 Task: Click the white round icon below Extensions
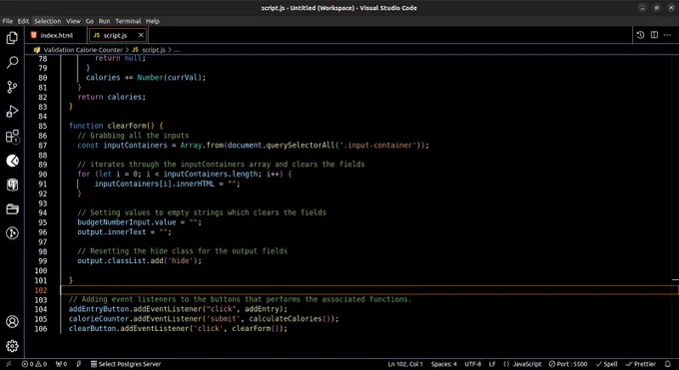(x=12, y=161)
